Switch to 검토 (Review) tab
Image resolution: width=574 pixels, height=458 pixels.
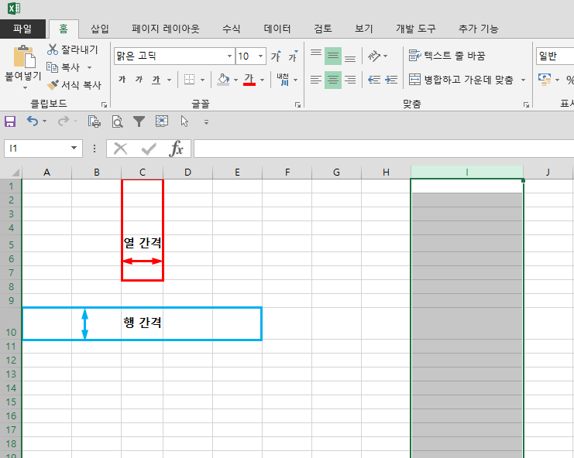click(323, 29)
